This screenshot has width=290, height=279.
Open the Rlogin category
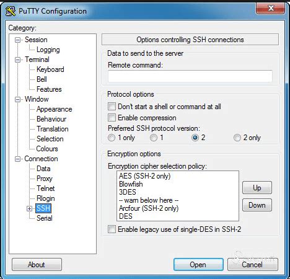click(x=46, y=198)
